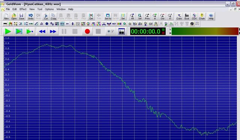The width and height of the screenshot is (240, 140).
Task: Click the Sel Vw select view icon
Action: 108,16
